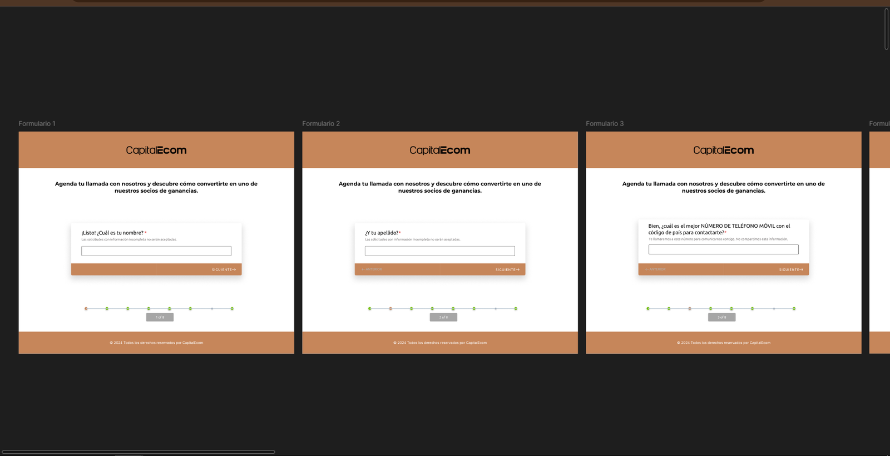Click the CapitalEcom logo in Formulario 3
This screenshot has width=890, height=456.
723,150
